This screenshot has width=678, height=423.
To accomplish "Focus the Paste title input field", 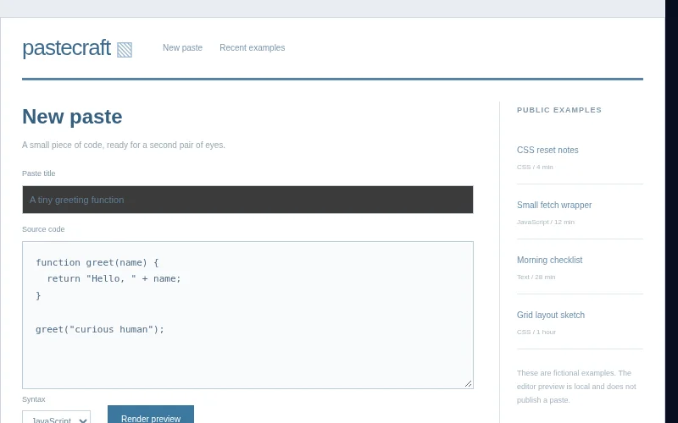I will pyautogui.click(x=247, y=200).
